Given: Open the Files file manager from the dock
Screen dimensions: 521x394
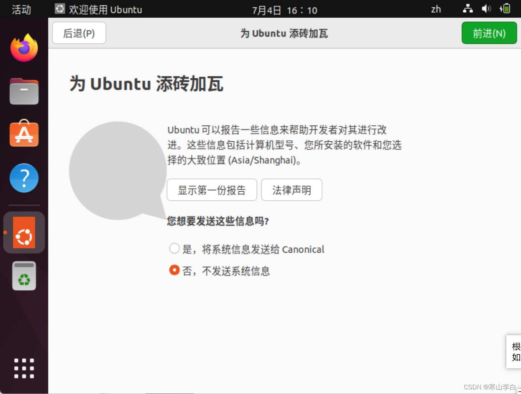Looking at the screenshot, I should click(24, 91).
